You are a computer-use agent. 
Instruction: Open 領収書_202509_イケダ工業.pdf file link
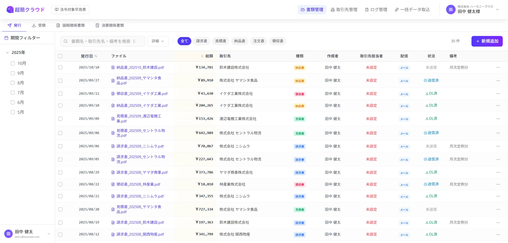click(142, 94)
